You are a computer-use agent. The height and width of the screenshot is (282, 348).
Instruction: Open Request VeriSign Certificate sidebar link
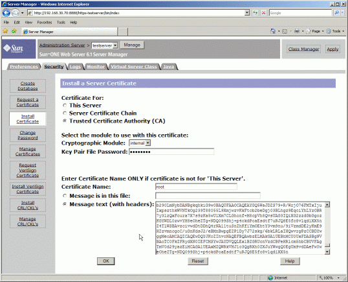[x=28, y=170]
